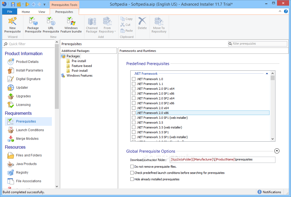Select the Post-install folder
The image size is (291, 197).
77,71
